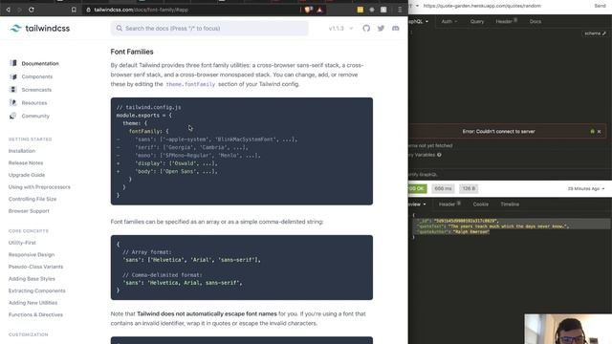
Task: Click the webcam video thumbnail
Action: point(568,329)
